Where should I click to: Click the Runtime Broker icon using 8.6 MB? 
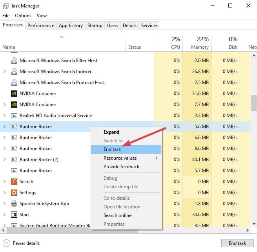(14, 149)
